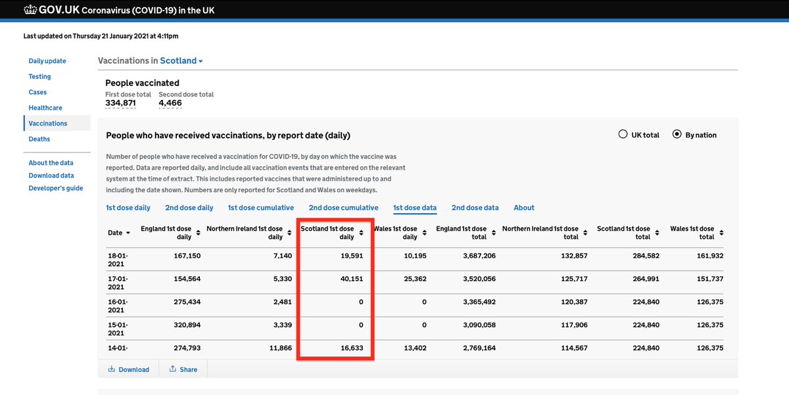This screenshot has width=789, height=395.
Task: Open Daily update in the sidebar
Action: click(x=47, y=61)
